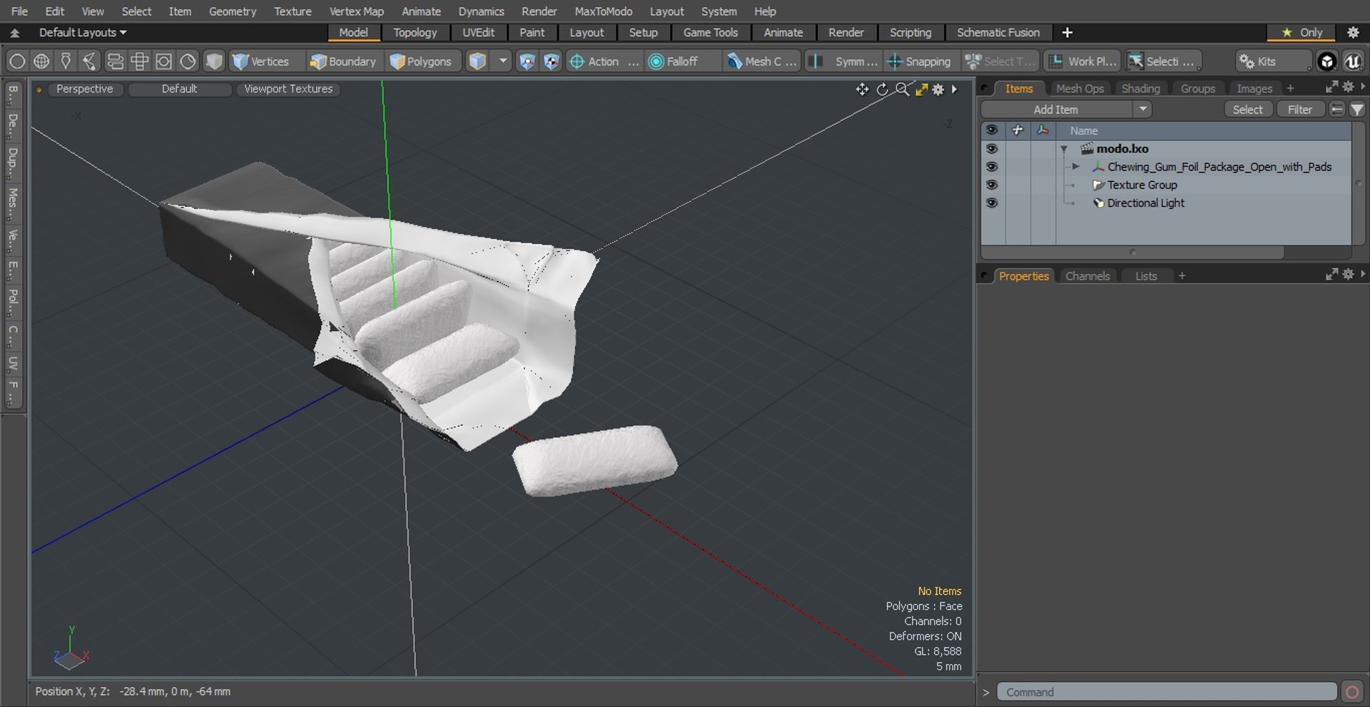Open the Vertex Map menu
This screenshot has height=707, width=1370.
[x=356, y=11]
